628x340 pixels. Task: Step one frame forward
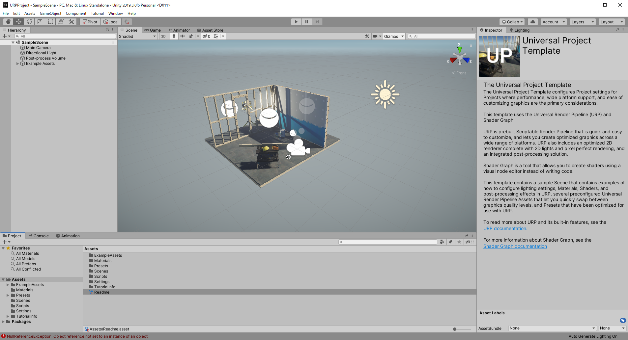click(x=317, y=22)
